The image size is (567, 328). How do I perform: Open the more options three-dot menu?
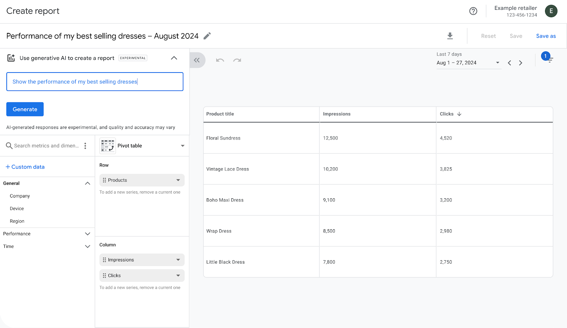pos(85,146)
